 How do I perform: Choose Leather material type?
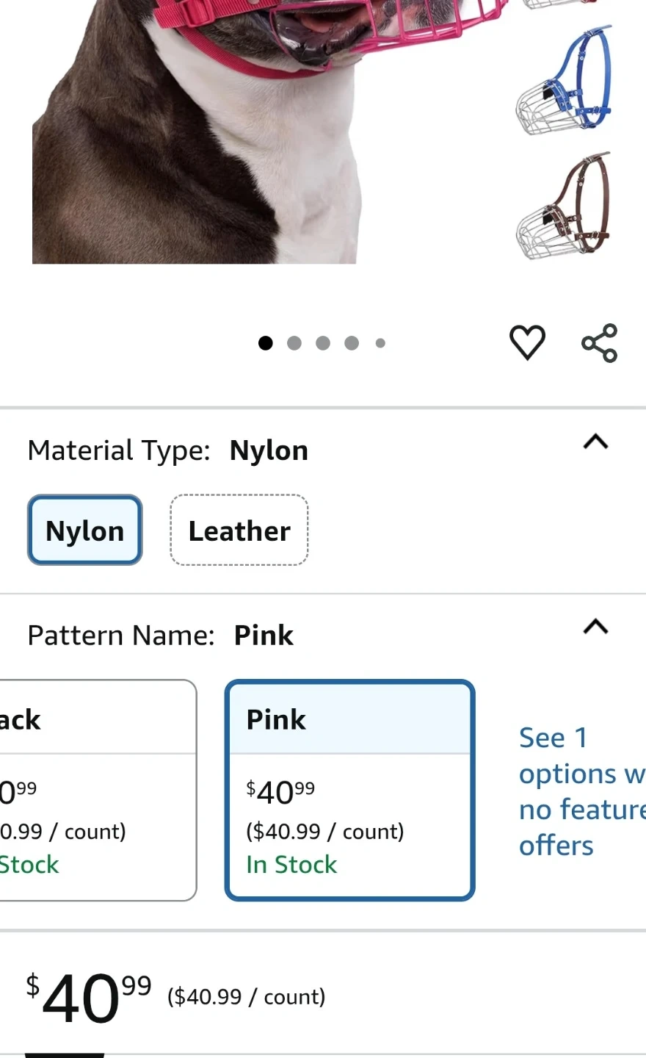coord(239,530)
